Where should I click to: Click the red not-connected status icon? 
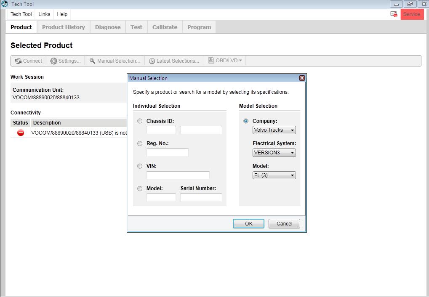point(21,133)
